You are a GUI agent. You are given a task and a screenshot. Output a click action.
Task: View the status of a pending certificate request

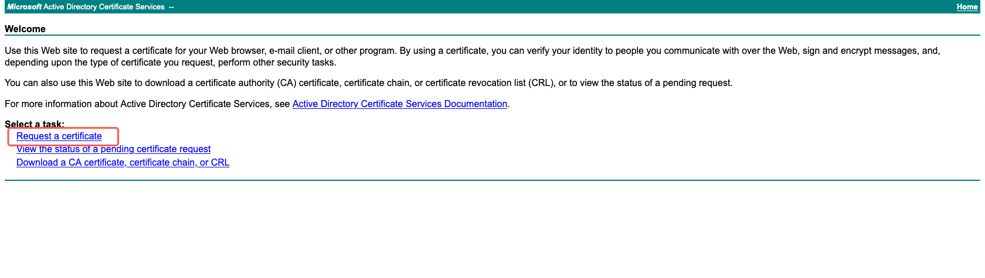click(x=113, y=149)
